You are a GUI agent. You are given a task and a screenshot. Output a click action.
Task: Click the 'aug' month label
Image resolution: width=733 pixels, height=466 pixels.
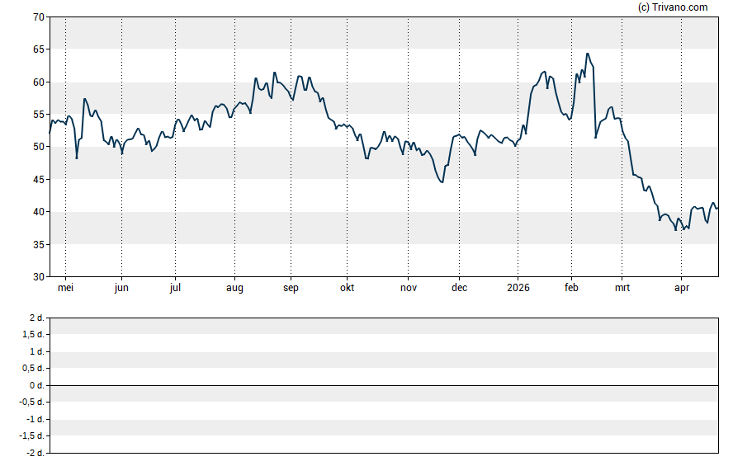coord(234,288)
